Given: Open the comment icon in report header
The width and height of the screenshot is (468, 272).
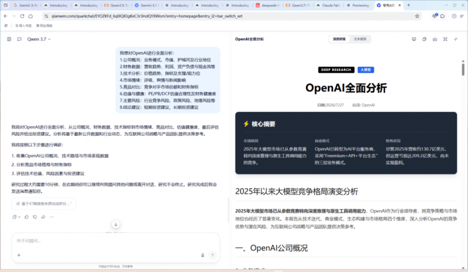Looking at the screenshot, I should point(414,39).
